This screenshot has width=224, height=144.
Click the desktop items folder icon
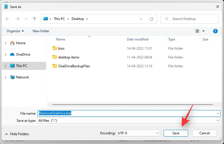tap(55, 57)
